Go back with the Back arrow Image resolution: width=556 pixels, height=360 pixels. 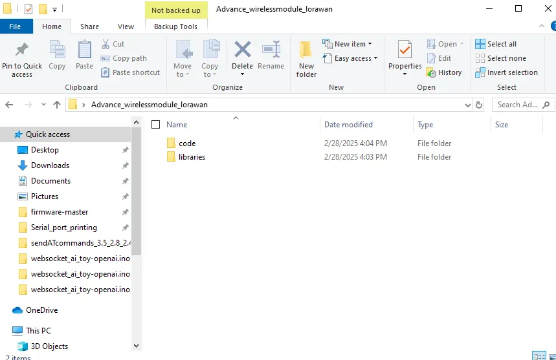tap(9, 105)
